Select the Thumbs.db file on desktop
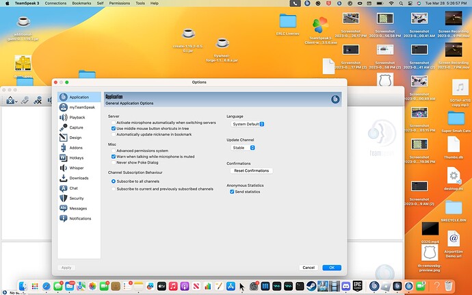The height and width of the screenshot is (295, 472). (x=454, y=148)
